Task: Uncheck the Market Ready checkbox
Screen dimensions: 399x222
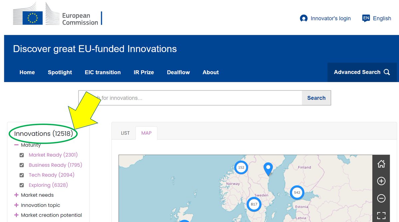Action: point(22,155)
